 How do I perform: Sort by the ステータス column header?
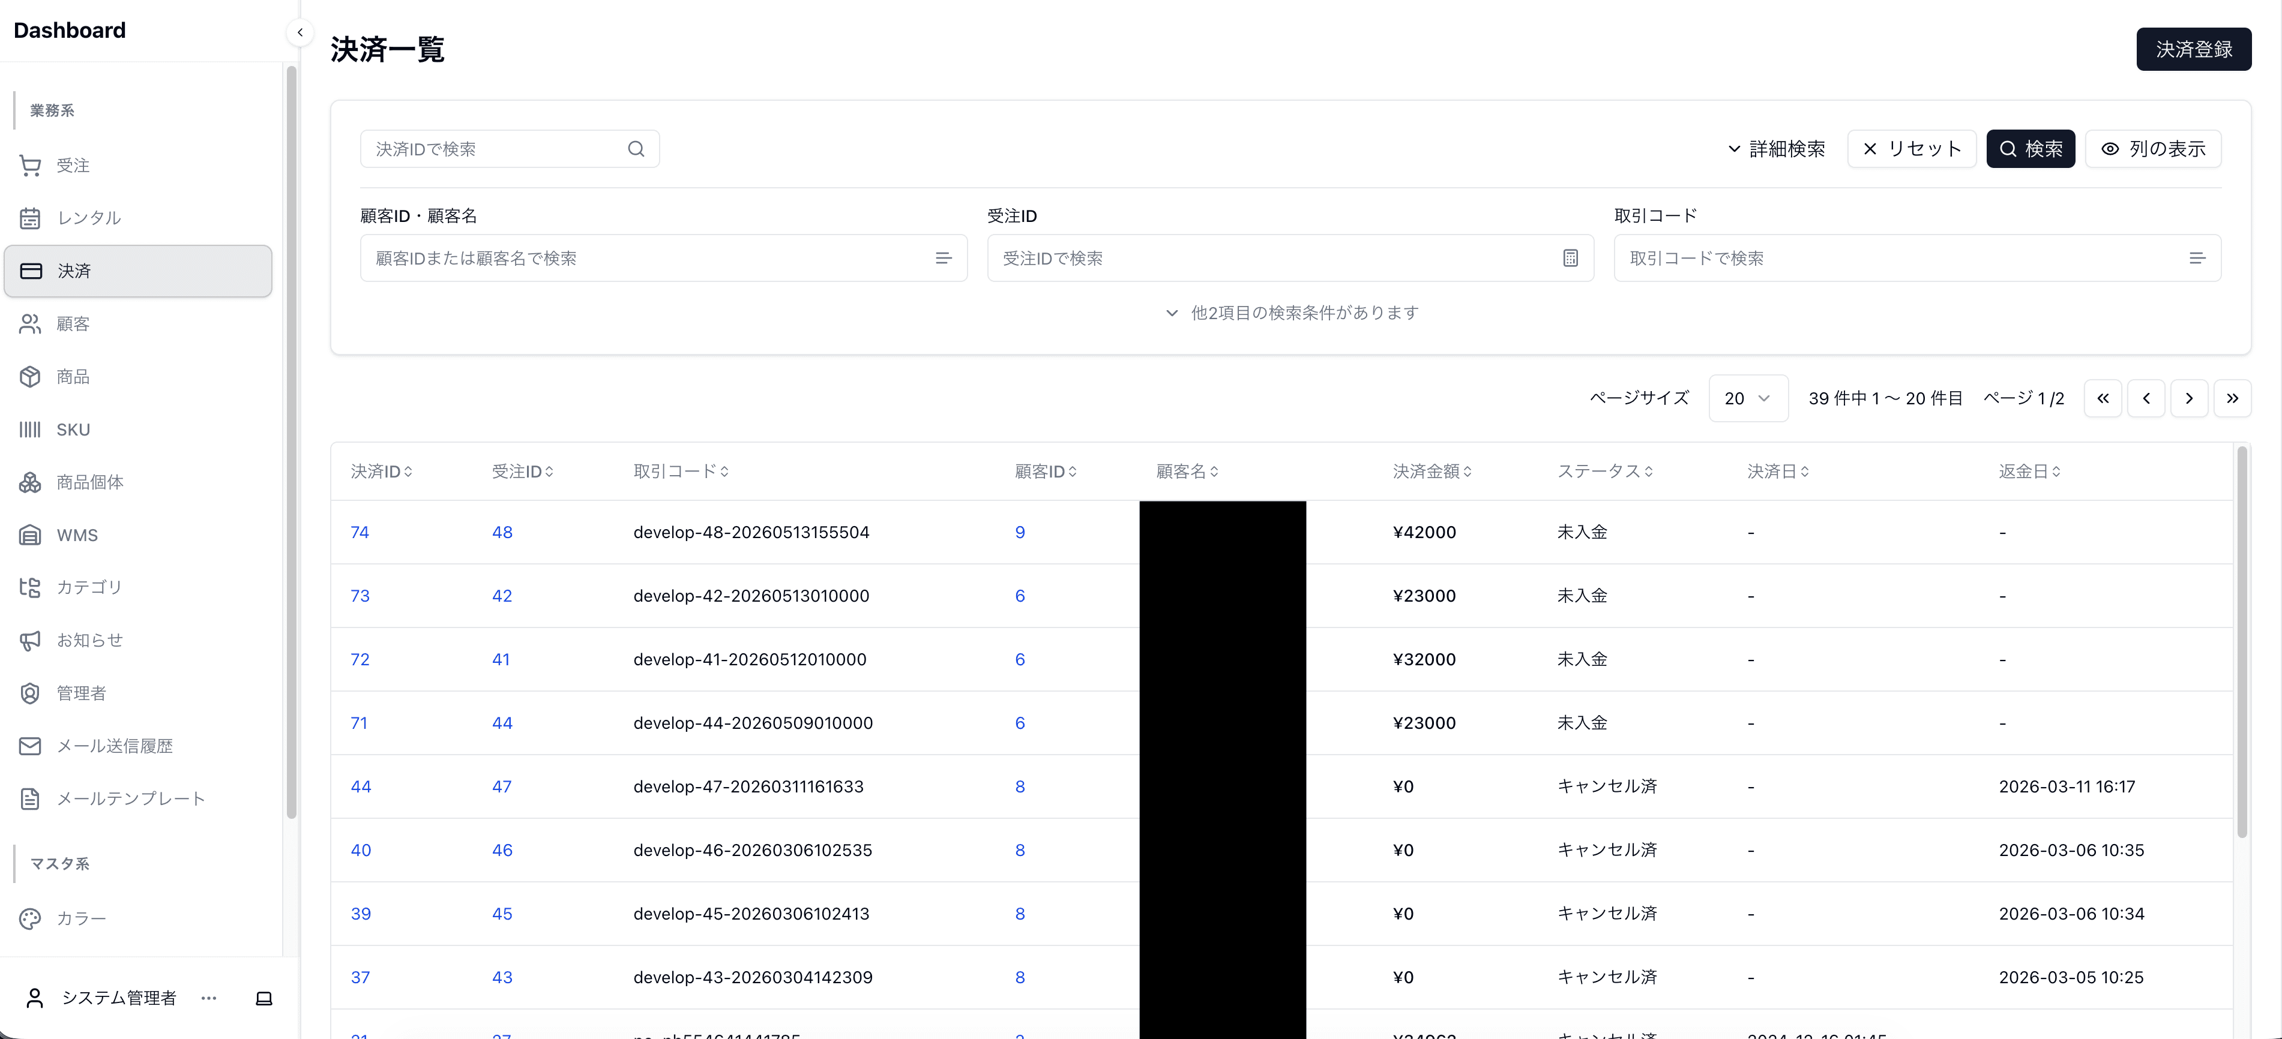pyautogui.click(x=1605, y=472)
